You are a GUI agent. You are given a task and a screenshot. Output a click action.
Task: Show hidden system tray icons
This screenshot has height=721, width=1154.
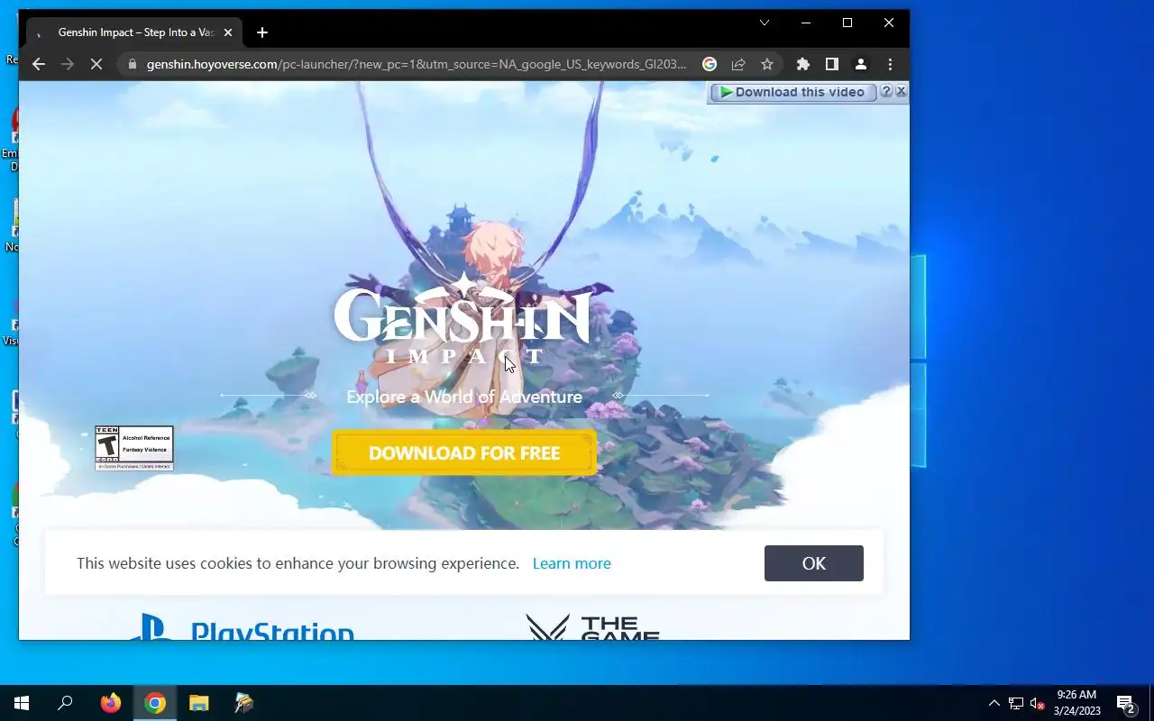pyautogui.click(x=994, y=703)
